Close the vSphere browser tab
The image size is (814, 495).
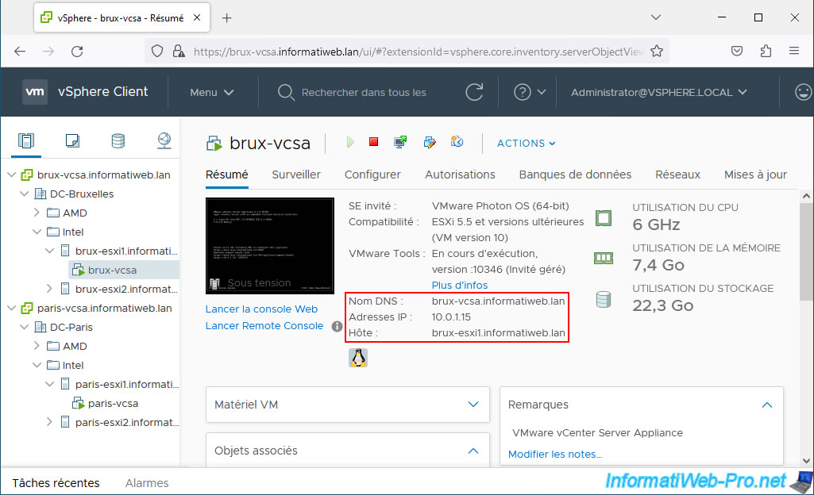(x=197, y=17)
